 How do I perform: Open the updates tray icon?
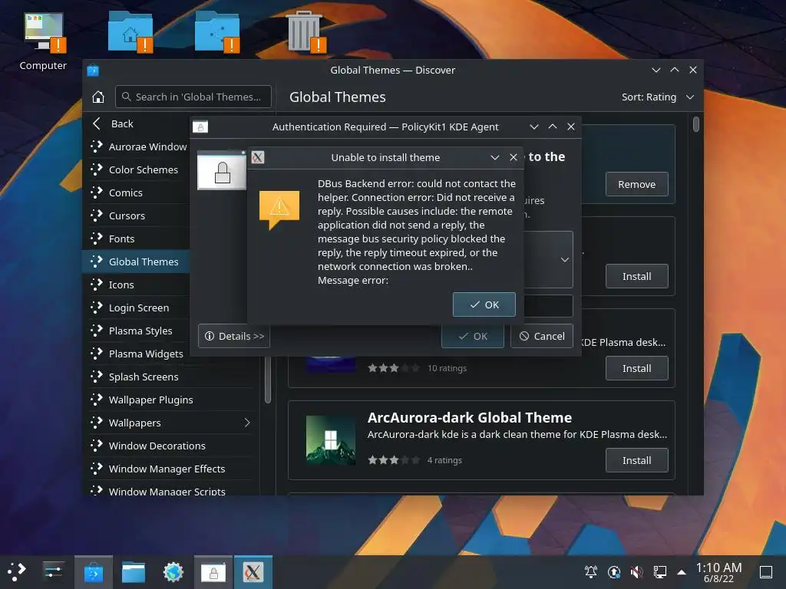tap(614, 571)
